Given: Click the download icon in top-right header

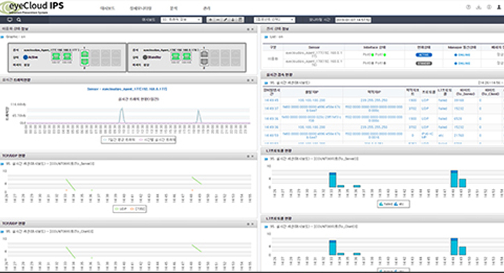Looking at the screenshot, I should point(479,7).
